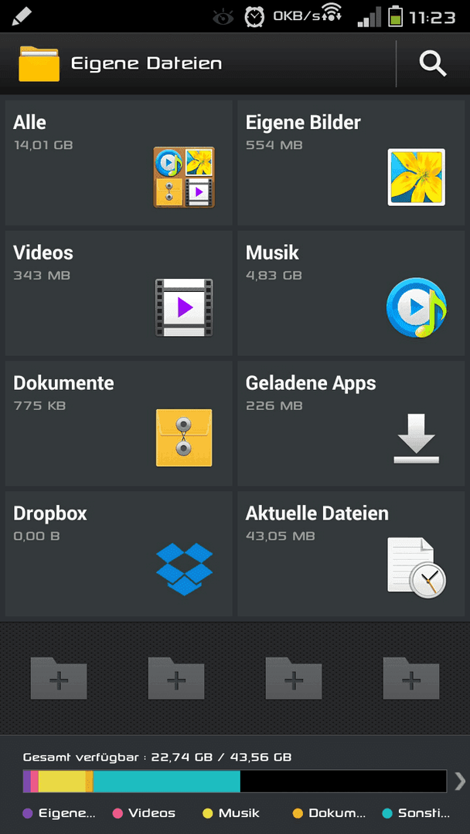
Task: Tap the Sonsti... legend label
Action: click(424, 813)
